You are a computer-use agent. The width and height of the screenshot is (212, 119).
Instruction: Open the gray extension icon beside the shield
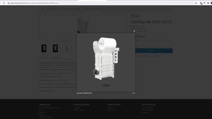point(204,3)
